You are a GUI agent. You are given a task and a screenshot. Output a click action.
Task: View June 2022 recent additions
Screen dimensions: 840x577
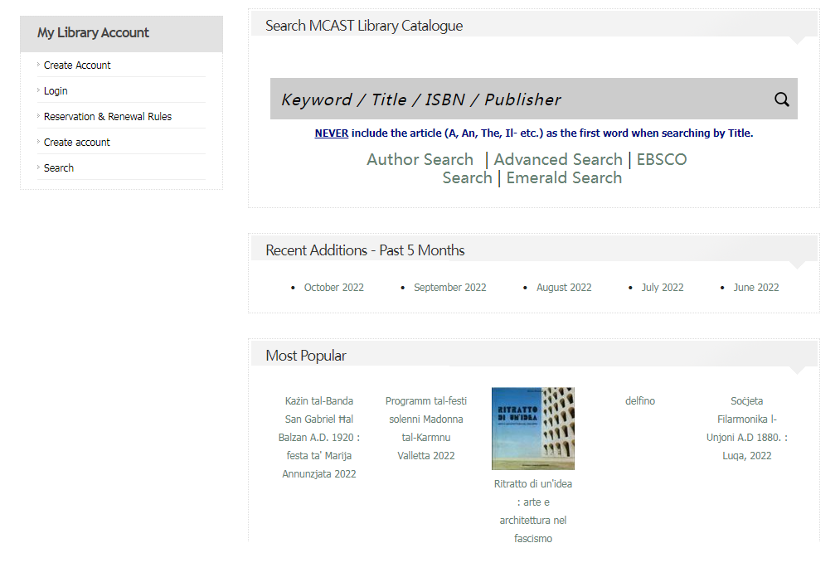point(755,287)
